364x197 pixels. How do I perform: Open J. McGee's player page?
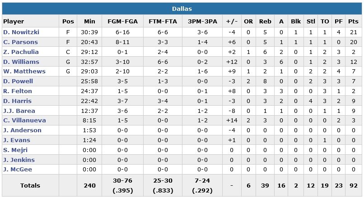pos(17,170)
